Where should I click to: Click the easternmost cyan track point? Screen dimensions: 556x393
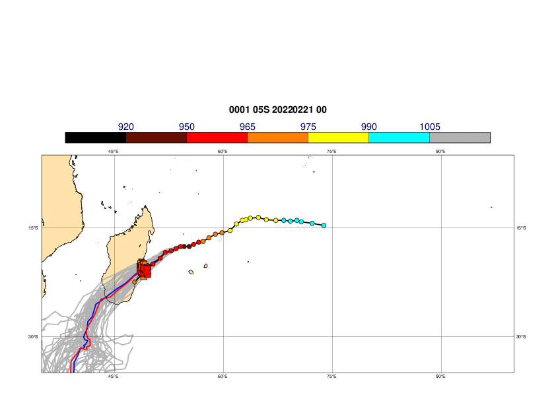(324, 226)
